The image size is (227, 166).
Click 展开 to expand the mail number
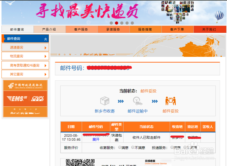click(96, 139)
